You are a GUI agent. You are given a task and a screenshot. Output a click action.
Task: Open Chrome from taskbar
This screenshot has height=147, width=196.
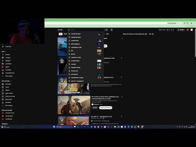tap(95, 127)
